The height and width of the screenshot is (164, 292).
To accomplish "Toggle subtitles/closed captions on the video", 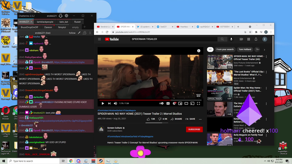I will coord(168,103).
